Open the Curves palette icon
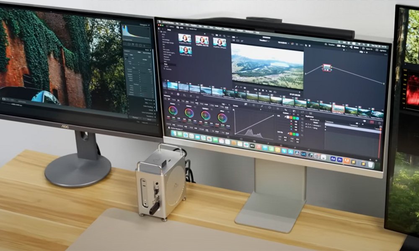This screenshot has width=419, height=251. [246, 104]
